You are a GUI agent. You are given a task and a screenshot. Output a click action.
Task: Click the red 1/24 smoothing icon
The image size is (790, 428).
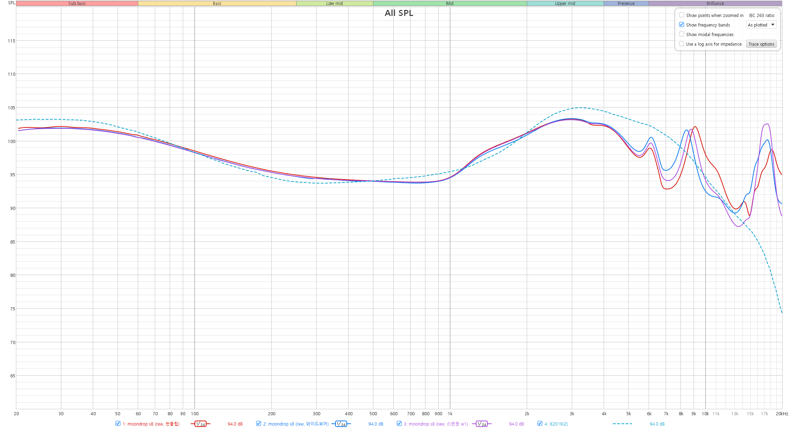(200, 424)
